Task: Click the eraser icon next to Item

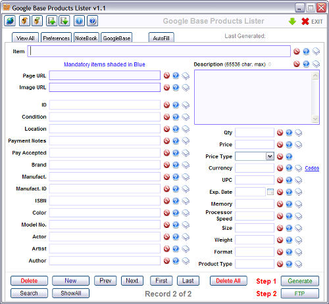Action: pos(316,51)
